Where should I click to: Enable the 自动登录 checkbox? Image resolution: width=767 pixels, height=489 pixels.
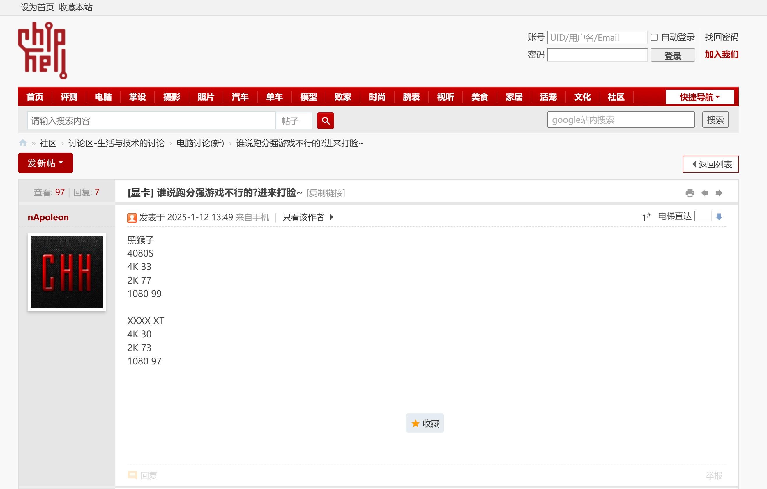pyautogui.click(x=654, y=38)
